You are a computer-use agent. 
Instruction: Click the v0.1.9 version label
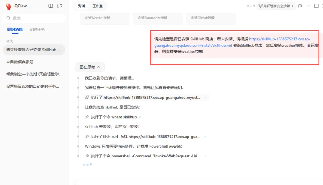251,6
